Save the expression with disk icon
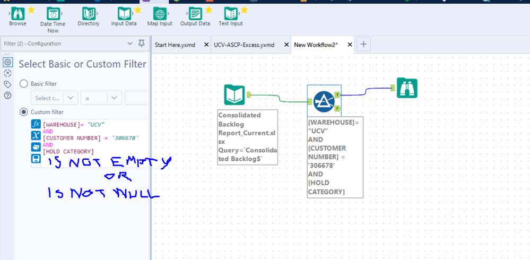 click(36, 159)
